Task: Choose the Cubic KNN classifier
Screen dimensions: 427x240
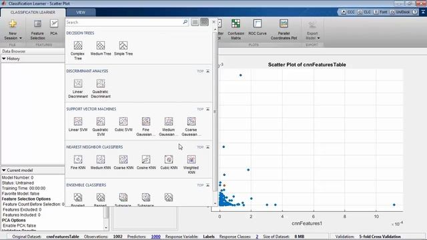Action: (169, 163)
